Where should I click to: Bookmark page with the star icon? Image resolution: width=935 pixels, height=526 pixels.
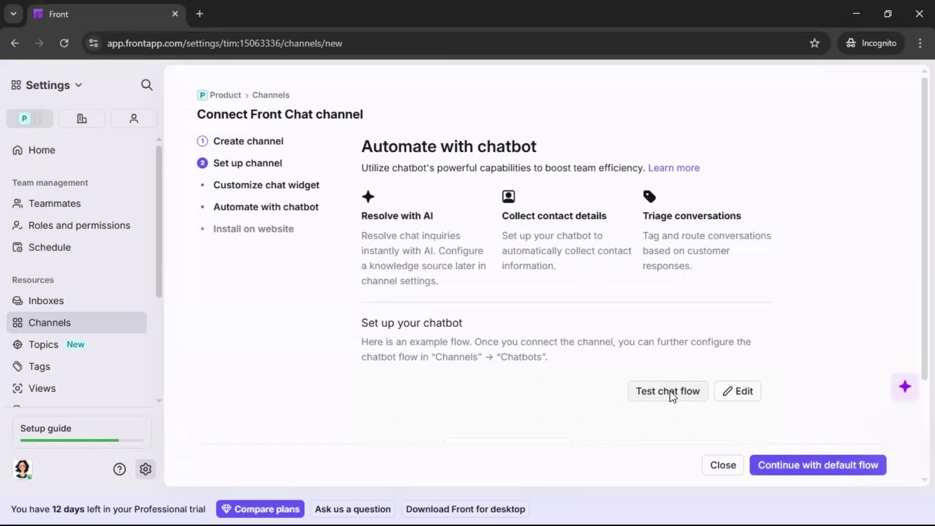pos(815,43)
